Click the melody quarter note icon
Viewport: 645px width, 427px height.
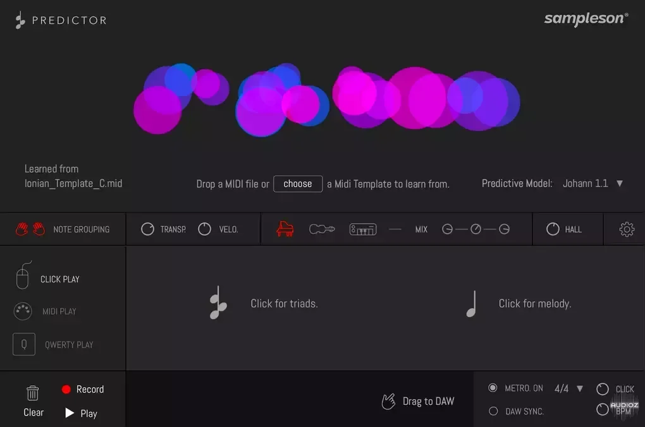[472, 304]
